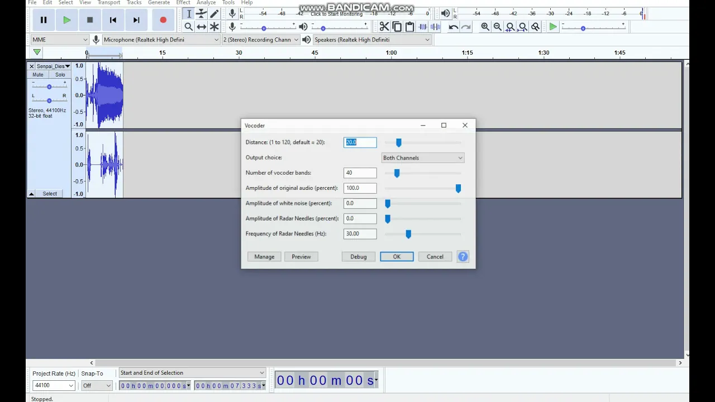Open the Output choice Both Channels dropdown
This screenshot has width=715, height=402.
pyautogui.click(x=423, y=158)
